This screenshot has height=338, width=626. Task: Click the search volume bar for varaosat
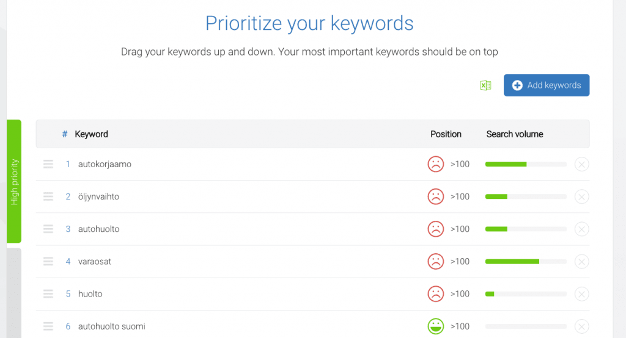526,261
